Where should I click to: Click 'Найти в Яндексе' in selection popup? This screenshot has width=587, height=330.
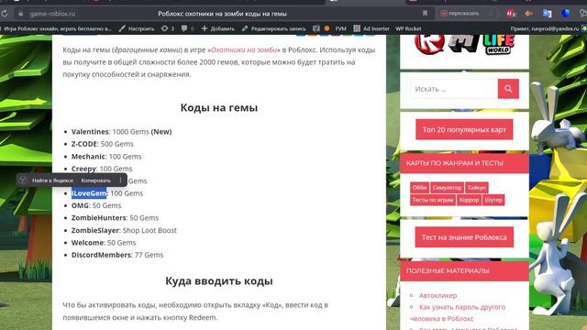click(53, 181)
